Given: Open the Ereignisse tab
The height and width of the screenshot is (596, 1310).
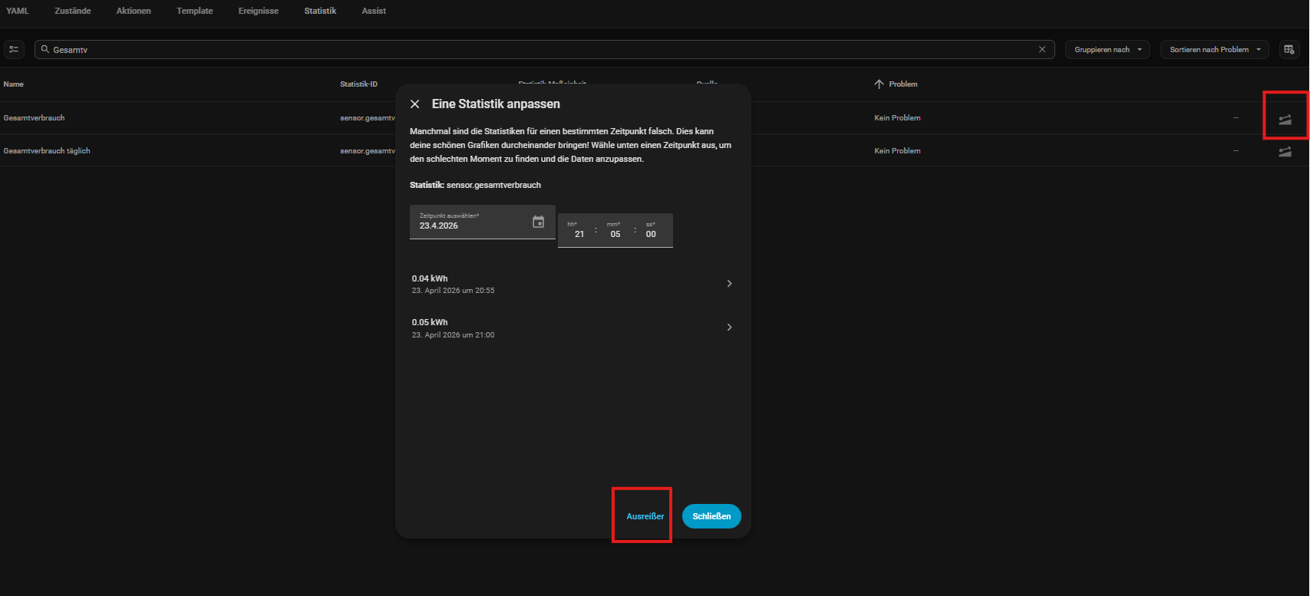Looking at the screenshot, I should 259,11.
